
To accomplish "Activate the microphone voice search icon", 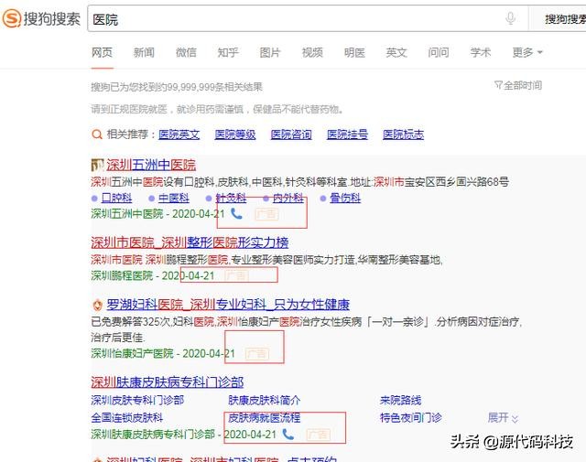I will (x=511, y=18).
